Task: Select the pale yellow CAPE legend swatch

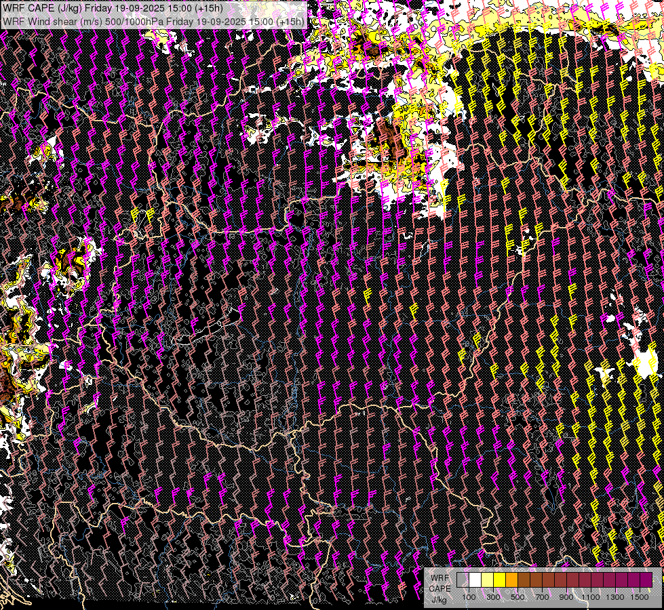Action: [487, 580]
